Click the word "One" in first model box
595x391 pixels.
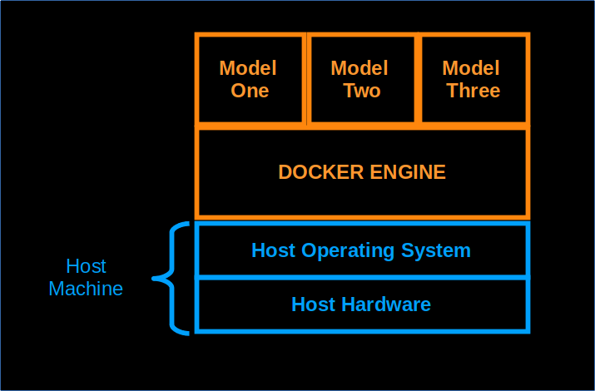tap(250, 91)
